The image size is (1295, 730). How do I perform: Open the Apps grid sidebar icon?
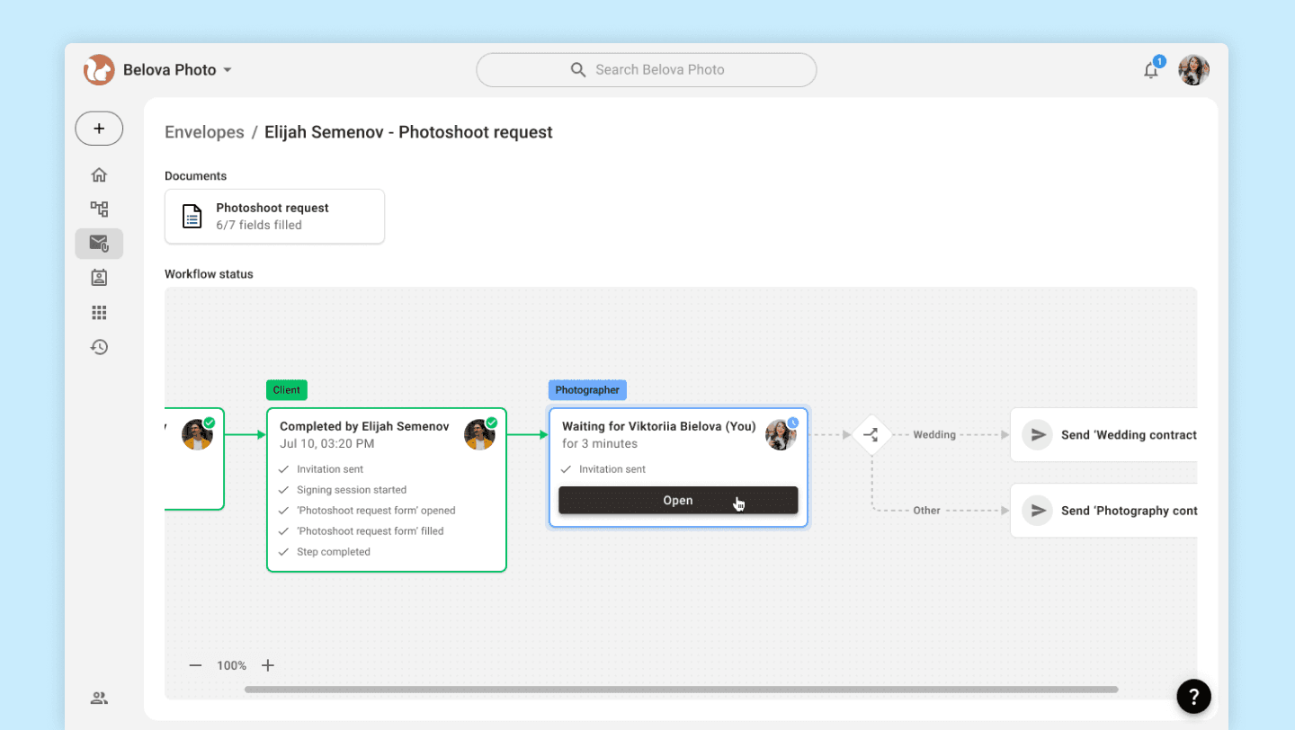point(99,313)
